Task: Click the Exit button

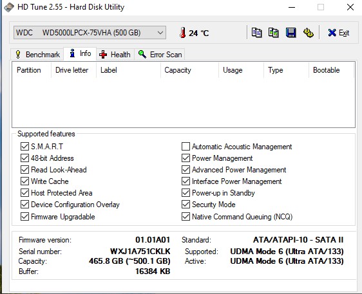Action: [338, 33]
